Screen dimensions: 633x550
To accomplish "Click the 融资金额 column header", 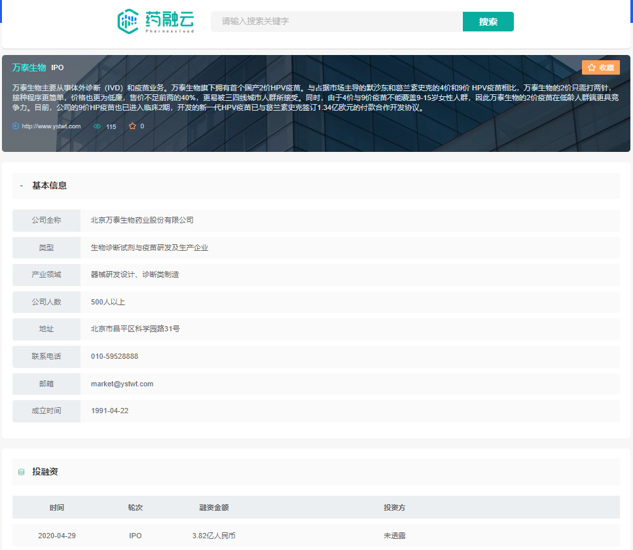I will pos(214,507).
